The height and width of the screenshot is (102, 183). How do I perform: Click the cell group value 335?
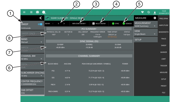click(83, 34)
